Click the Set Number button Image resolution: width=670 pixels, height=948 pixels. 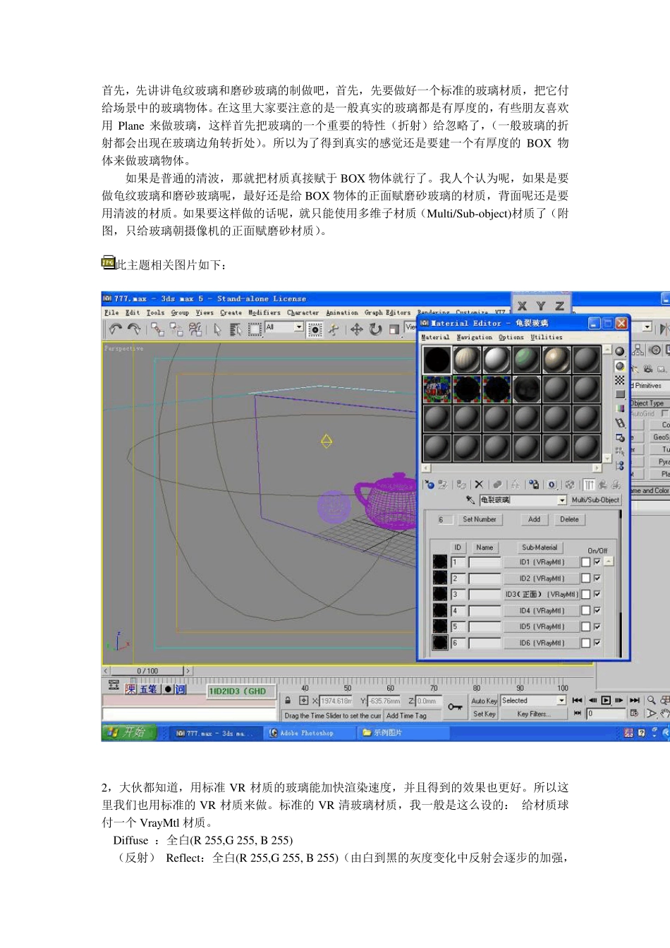pos(480,519)
